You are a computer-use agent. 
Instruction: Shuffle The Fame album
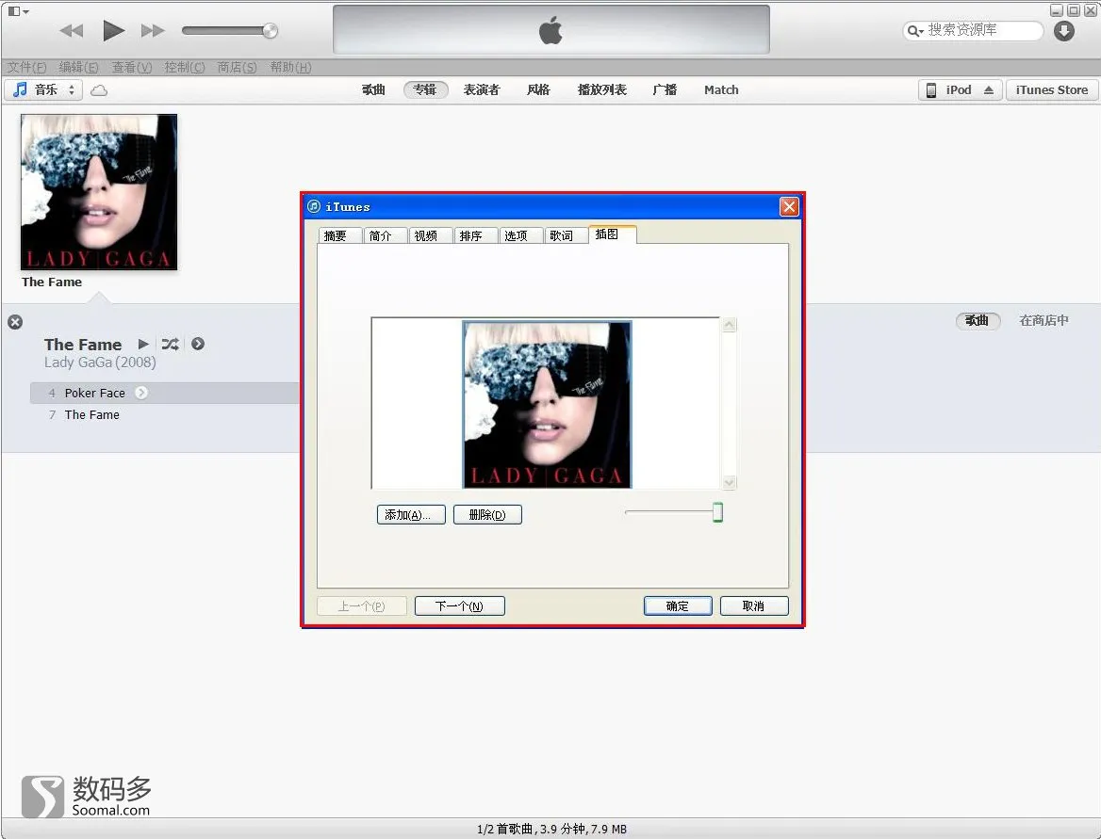point(170,344)
